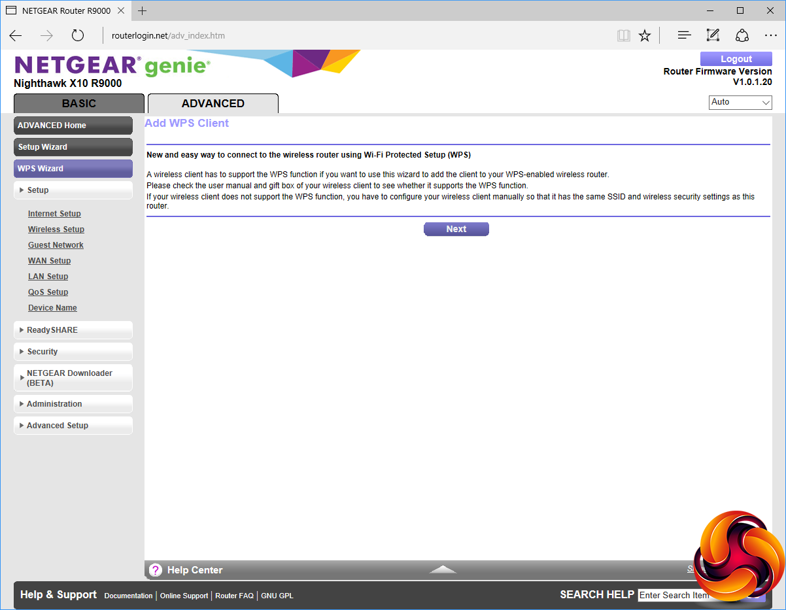Select the ADVANCED tab
This screenshot has height=610, width=786.
[213, 103]
